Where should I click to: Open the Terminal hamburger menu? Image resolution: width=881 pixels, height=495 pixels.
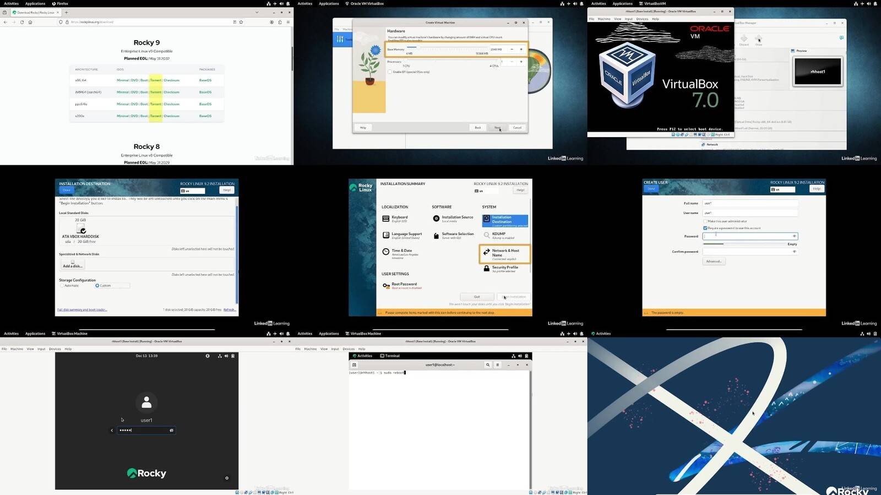click(x=497, y=365)
